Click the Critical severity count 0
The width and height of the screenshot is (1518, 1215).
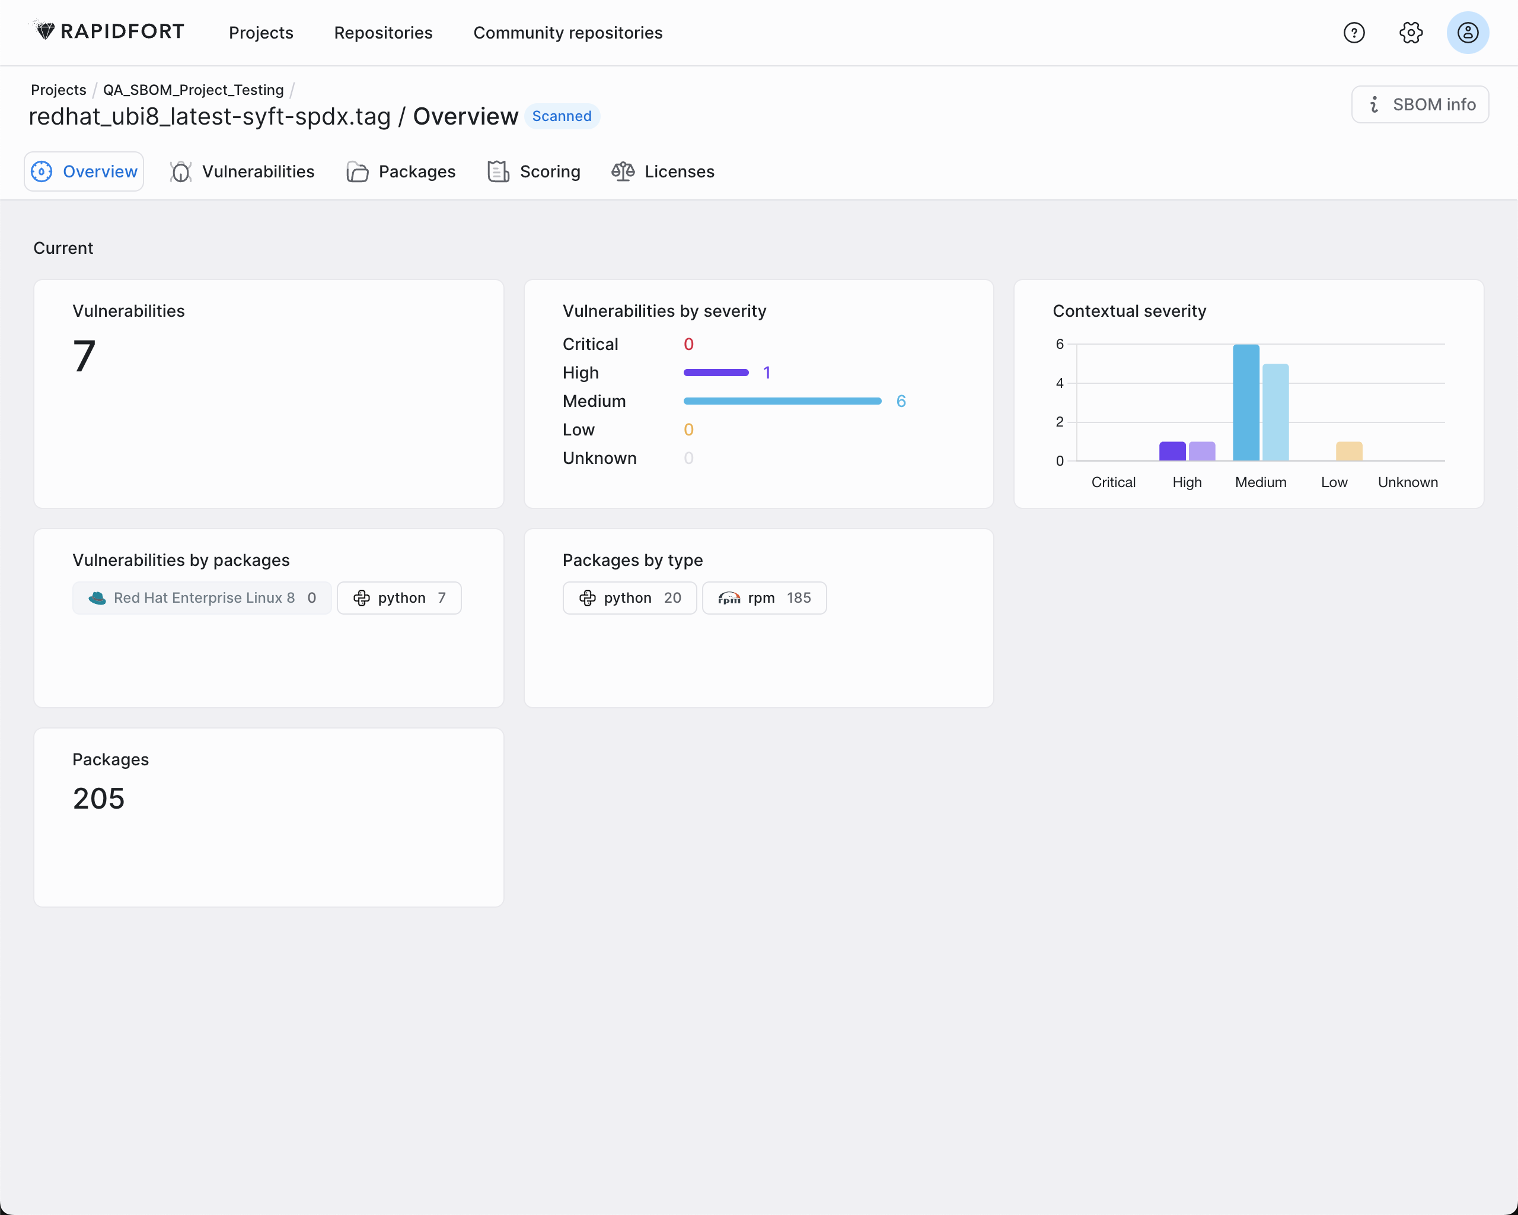tap(688, 345)
